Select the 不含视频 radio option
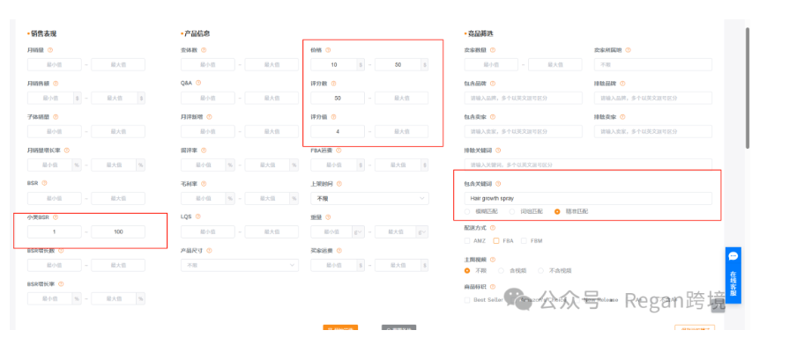789x345 pixels. (x=541, y=270)
